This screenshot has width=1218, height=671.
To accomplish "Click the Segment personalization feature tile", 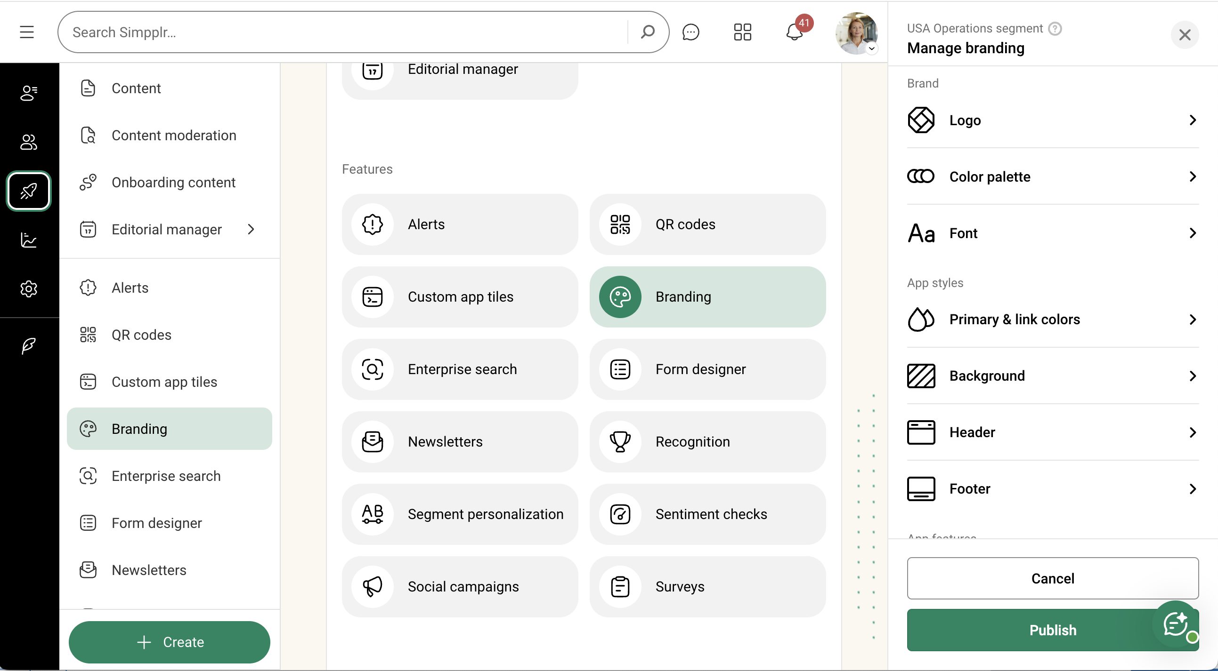I will tap(460, 514).
